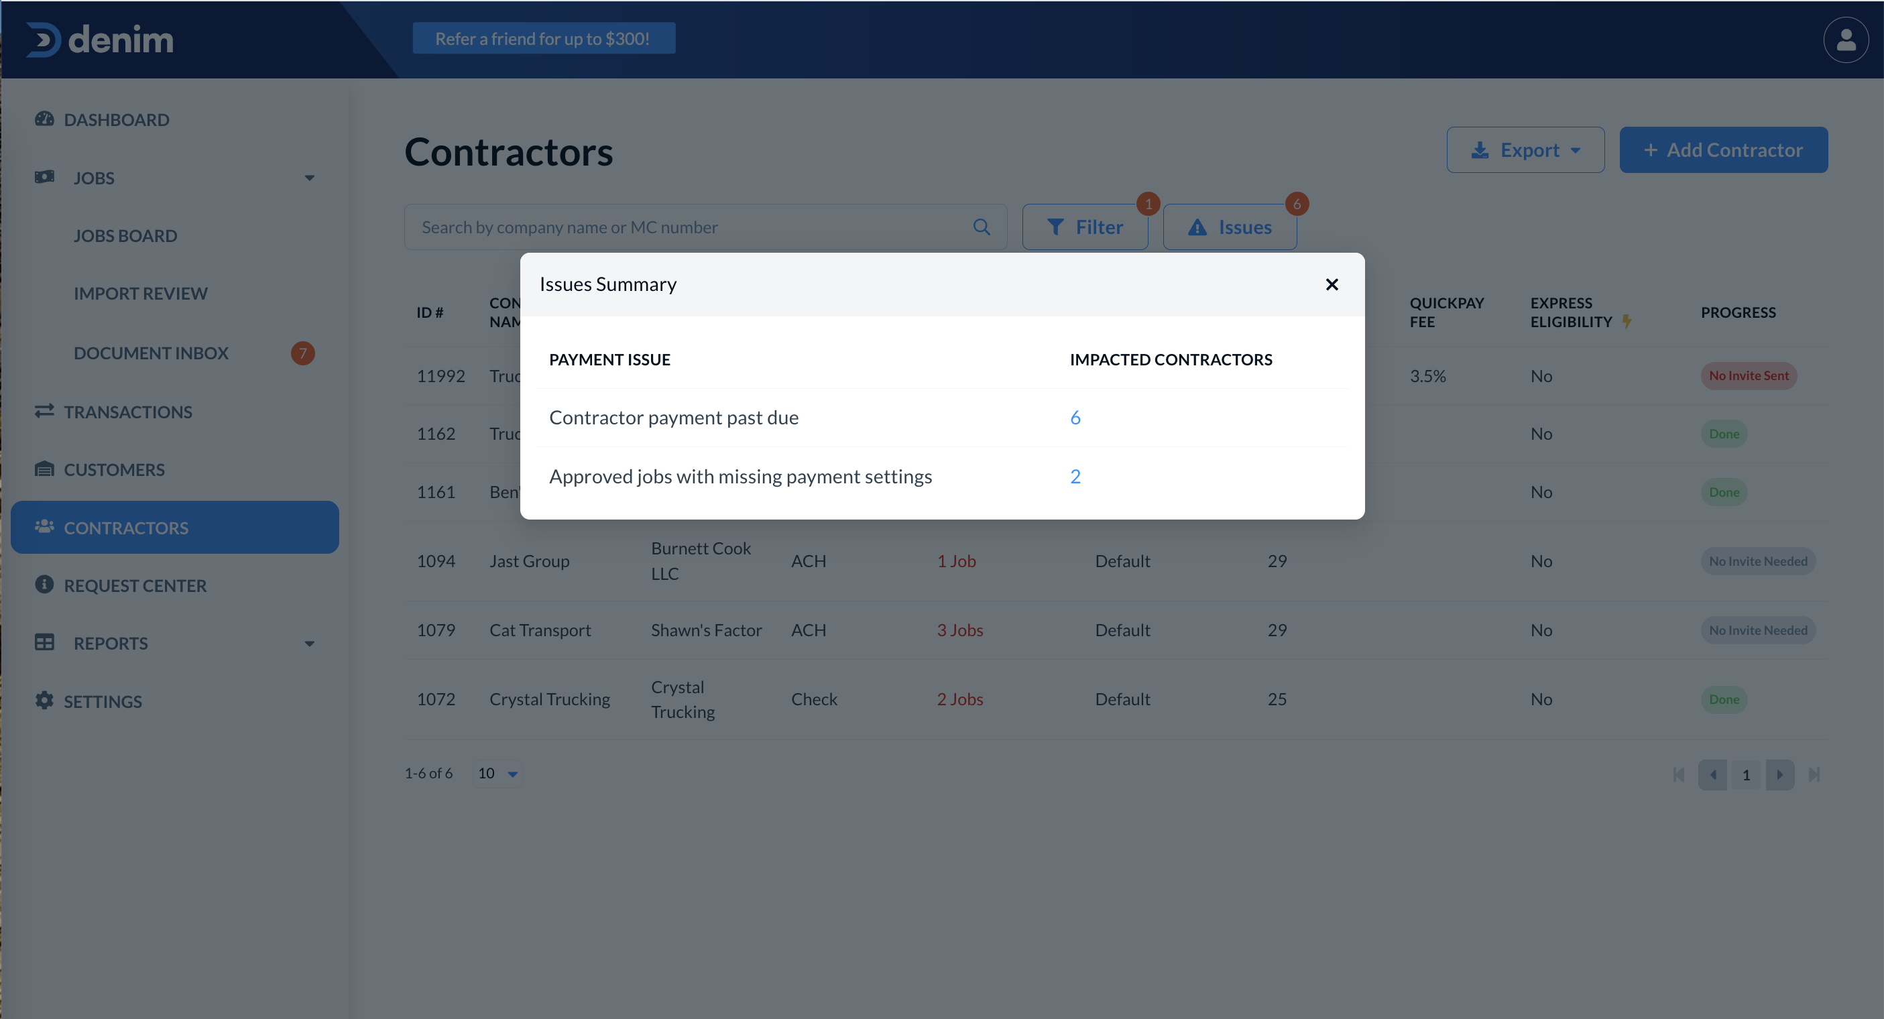This screenshot has width=1884, height=1019.
Task: Click Jast Group contractor name
Action: (x=530, y=562)
